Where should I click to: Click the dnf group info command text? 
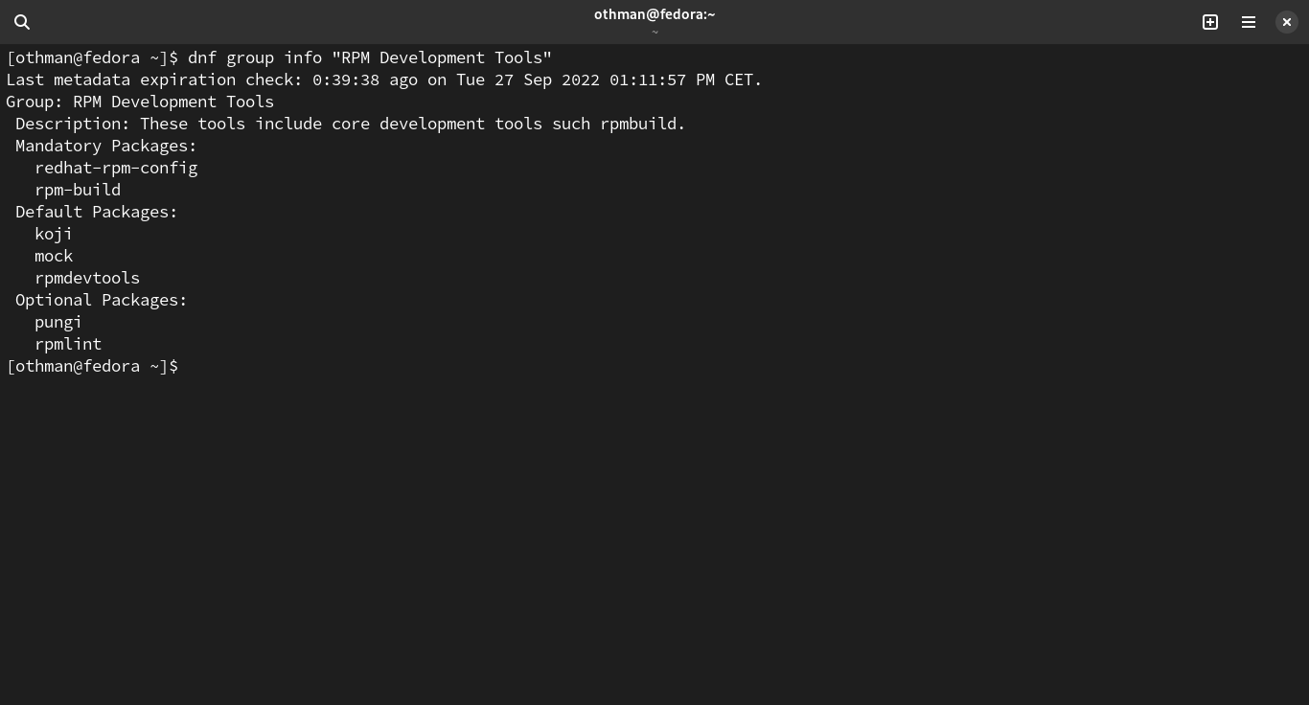point(369,57)
